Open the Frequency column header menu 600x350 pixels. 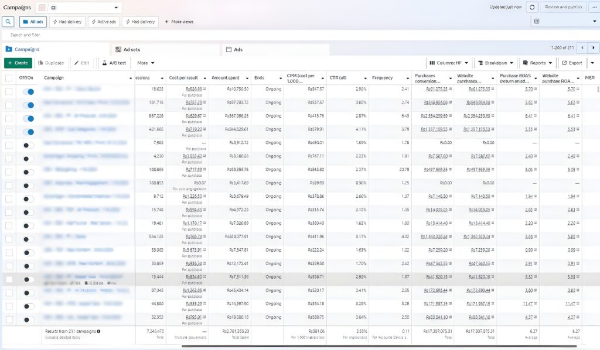tap(408, 78)
